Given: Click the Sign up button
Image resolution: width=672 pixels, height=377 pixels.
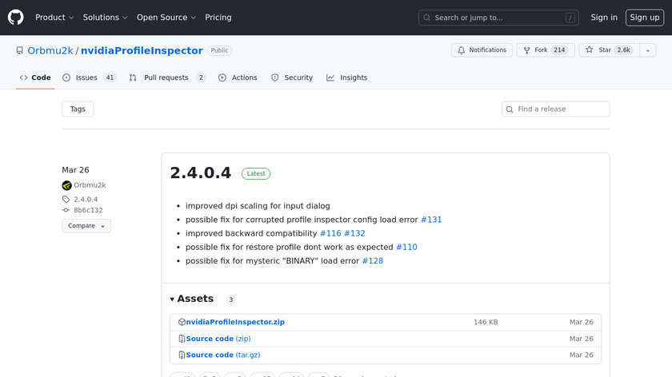Looking at the screenshot, I should coord(644,18).
